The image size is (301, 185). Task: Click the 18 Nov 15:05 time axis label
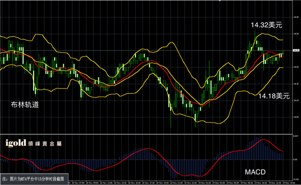(x=134, y=183)
